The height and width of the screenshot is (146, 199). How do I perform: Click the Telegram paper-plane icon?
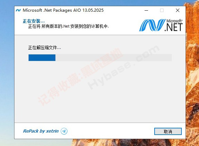coord(64,131)
